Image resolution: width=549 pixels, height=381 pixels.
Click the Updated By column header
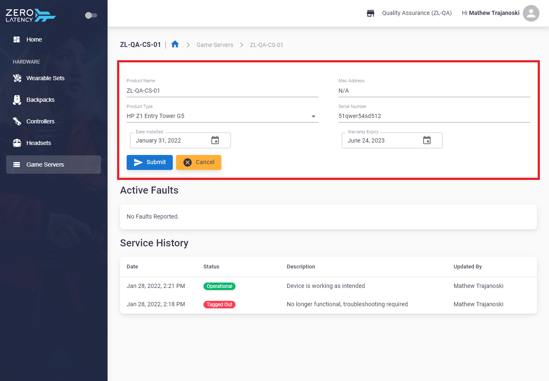468,267
